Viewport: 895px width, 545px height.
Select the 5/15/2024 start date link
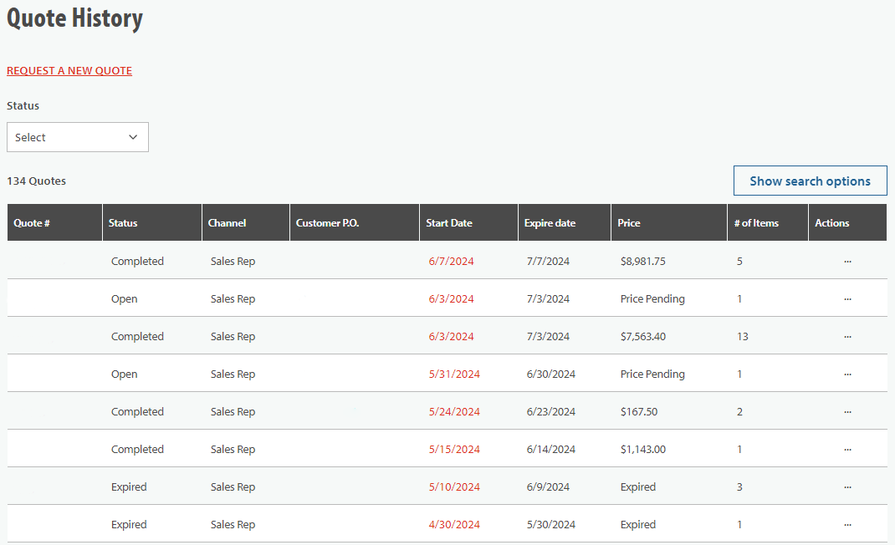pos(454,450)
